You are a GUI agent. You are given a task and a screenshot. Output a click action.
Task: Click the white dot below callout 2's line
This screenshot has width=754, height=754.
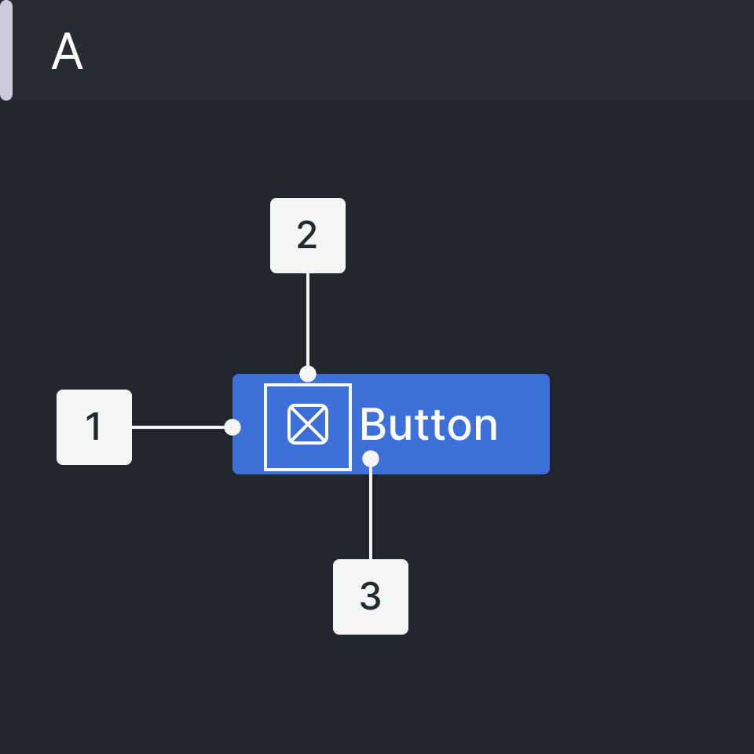coord(308,373)
